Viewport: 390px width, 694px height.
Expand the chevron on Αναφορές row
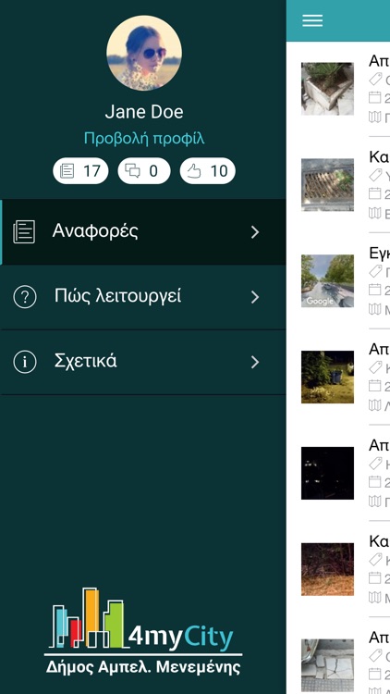[x=255, y=232]
